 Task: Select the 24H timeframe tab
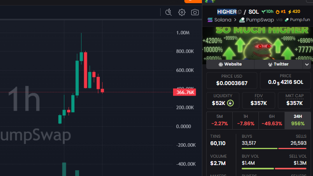pos(298,121)
